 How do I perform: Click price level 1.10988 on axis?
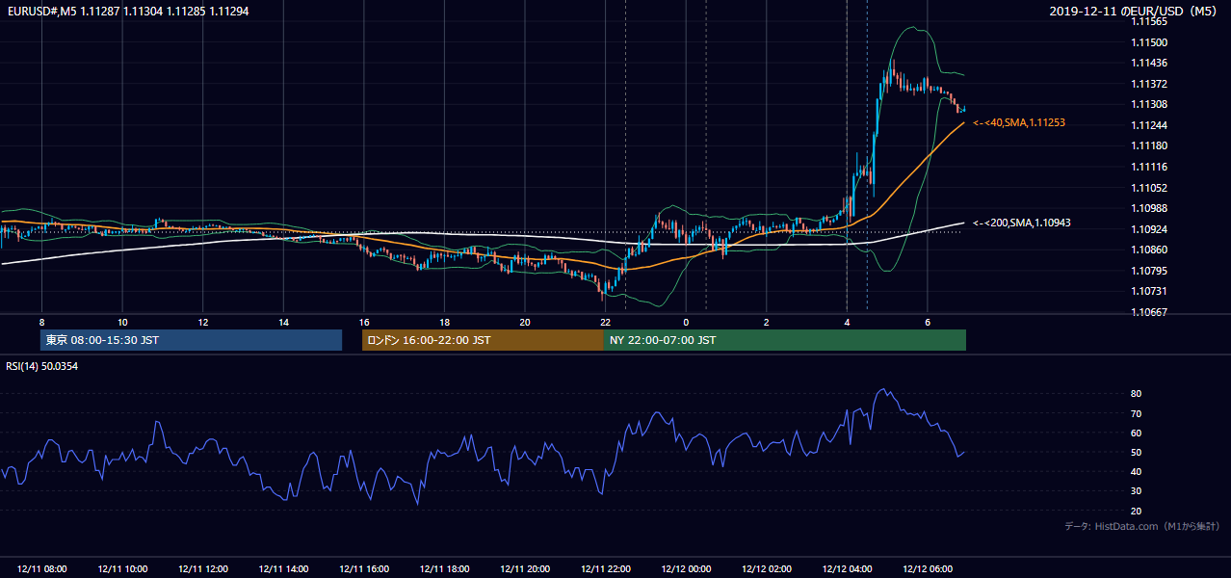point(1149,208)
